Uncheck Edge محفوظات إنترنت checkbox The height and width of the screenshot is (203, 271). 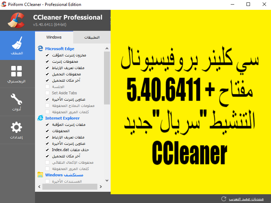[x=47, y=61]
